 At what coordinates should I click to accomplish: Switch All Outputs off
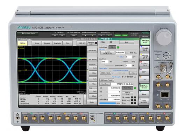coord(101,35)
